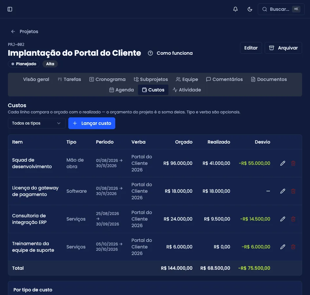Edit Consultoria de integração ERP row
310x295 pixels.
point(283,219)
